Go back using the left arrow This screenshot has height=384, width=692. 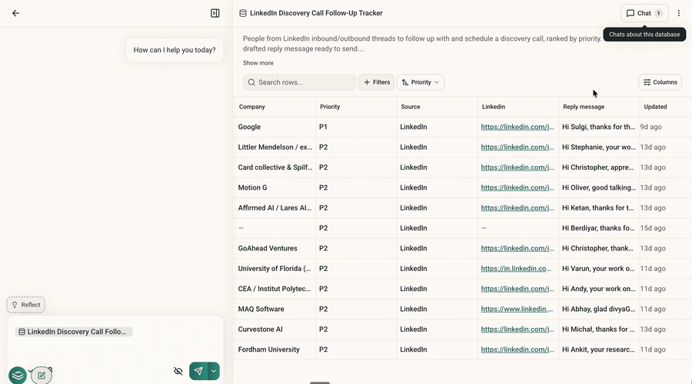tap(15, 13)
